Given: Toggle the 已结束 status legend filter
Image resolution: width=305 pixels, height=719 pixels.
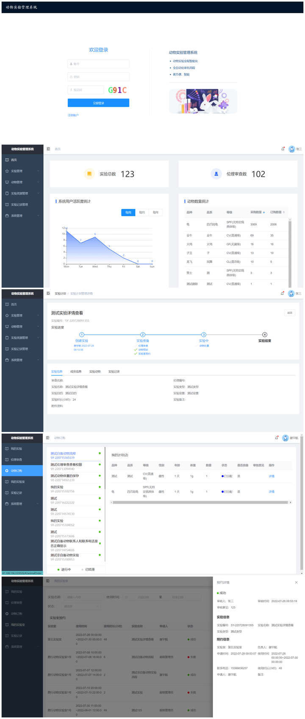Looking at the screenshot, I should [x=88, y=570].
